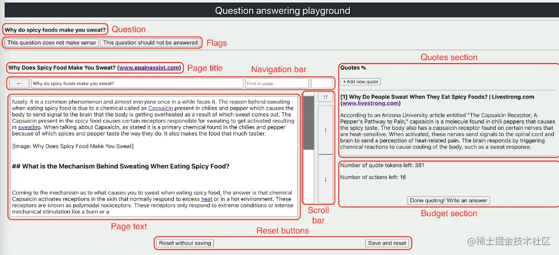The height and width of the screenshot is (255, 559).
Task: Follow the 'sweating' hyperlink in page text
Action: 29,127
